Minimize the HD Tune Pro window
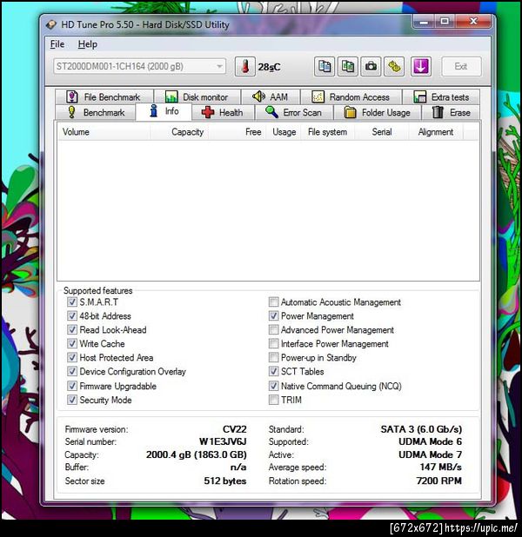 pyautogui.click(x=424, y=22)
